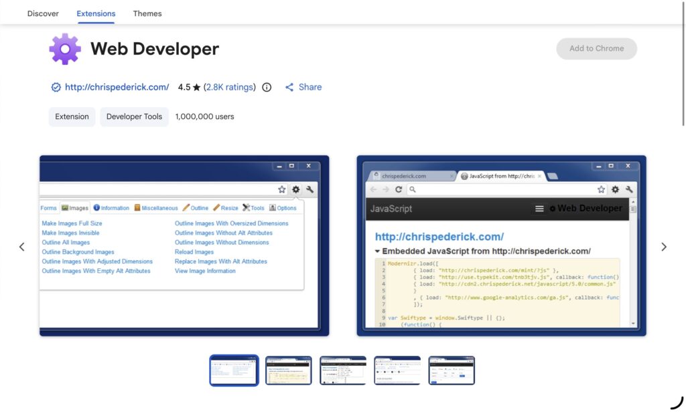Viewport: 686px width, 412px height.
Task: Click the search magnifier icon in second screenshot
Action: coord(412,189)
